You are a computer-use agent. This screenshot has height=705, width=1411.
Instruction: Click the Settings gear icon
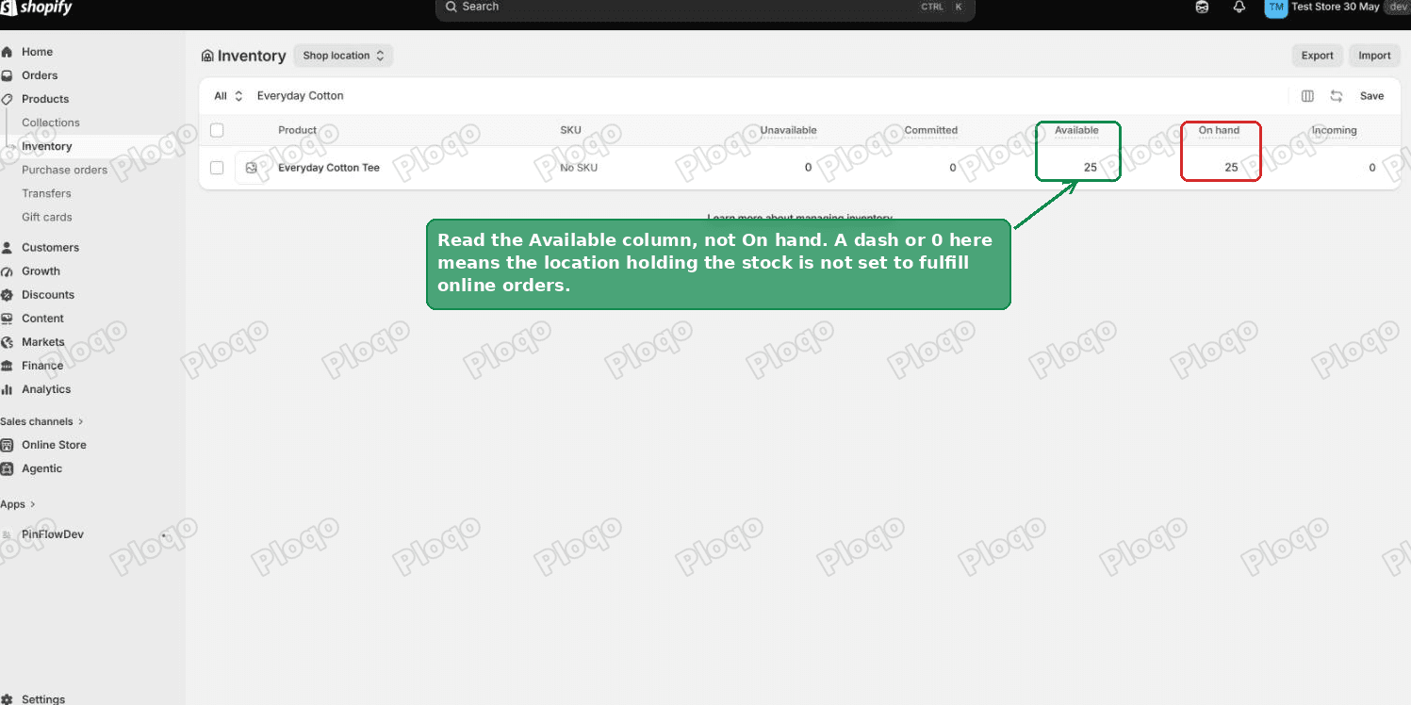[7, 699]
